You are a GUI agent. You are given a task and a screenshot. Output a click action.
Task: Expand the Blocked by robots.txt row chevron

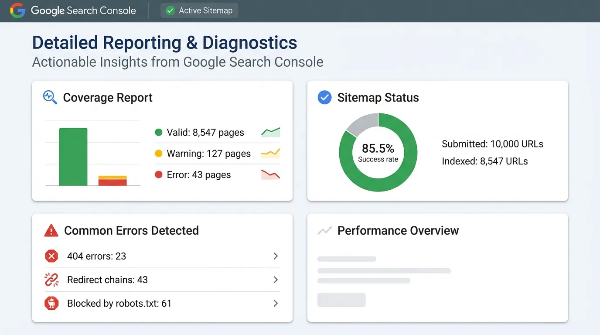click(x=276, y=303)
